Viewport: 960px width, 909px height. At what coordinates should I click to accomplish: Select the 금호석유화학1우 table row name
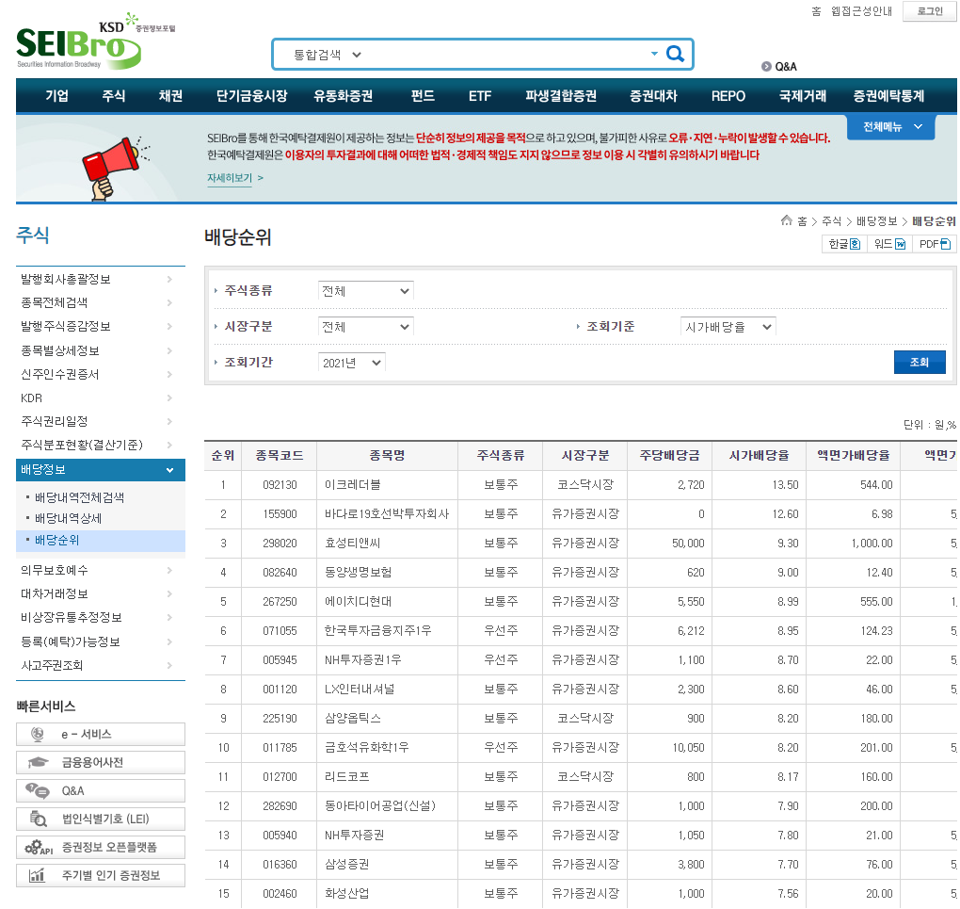(367, 747)
